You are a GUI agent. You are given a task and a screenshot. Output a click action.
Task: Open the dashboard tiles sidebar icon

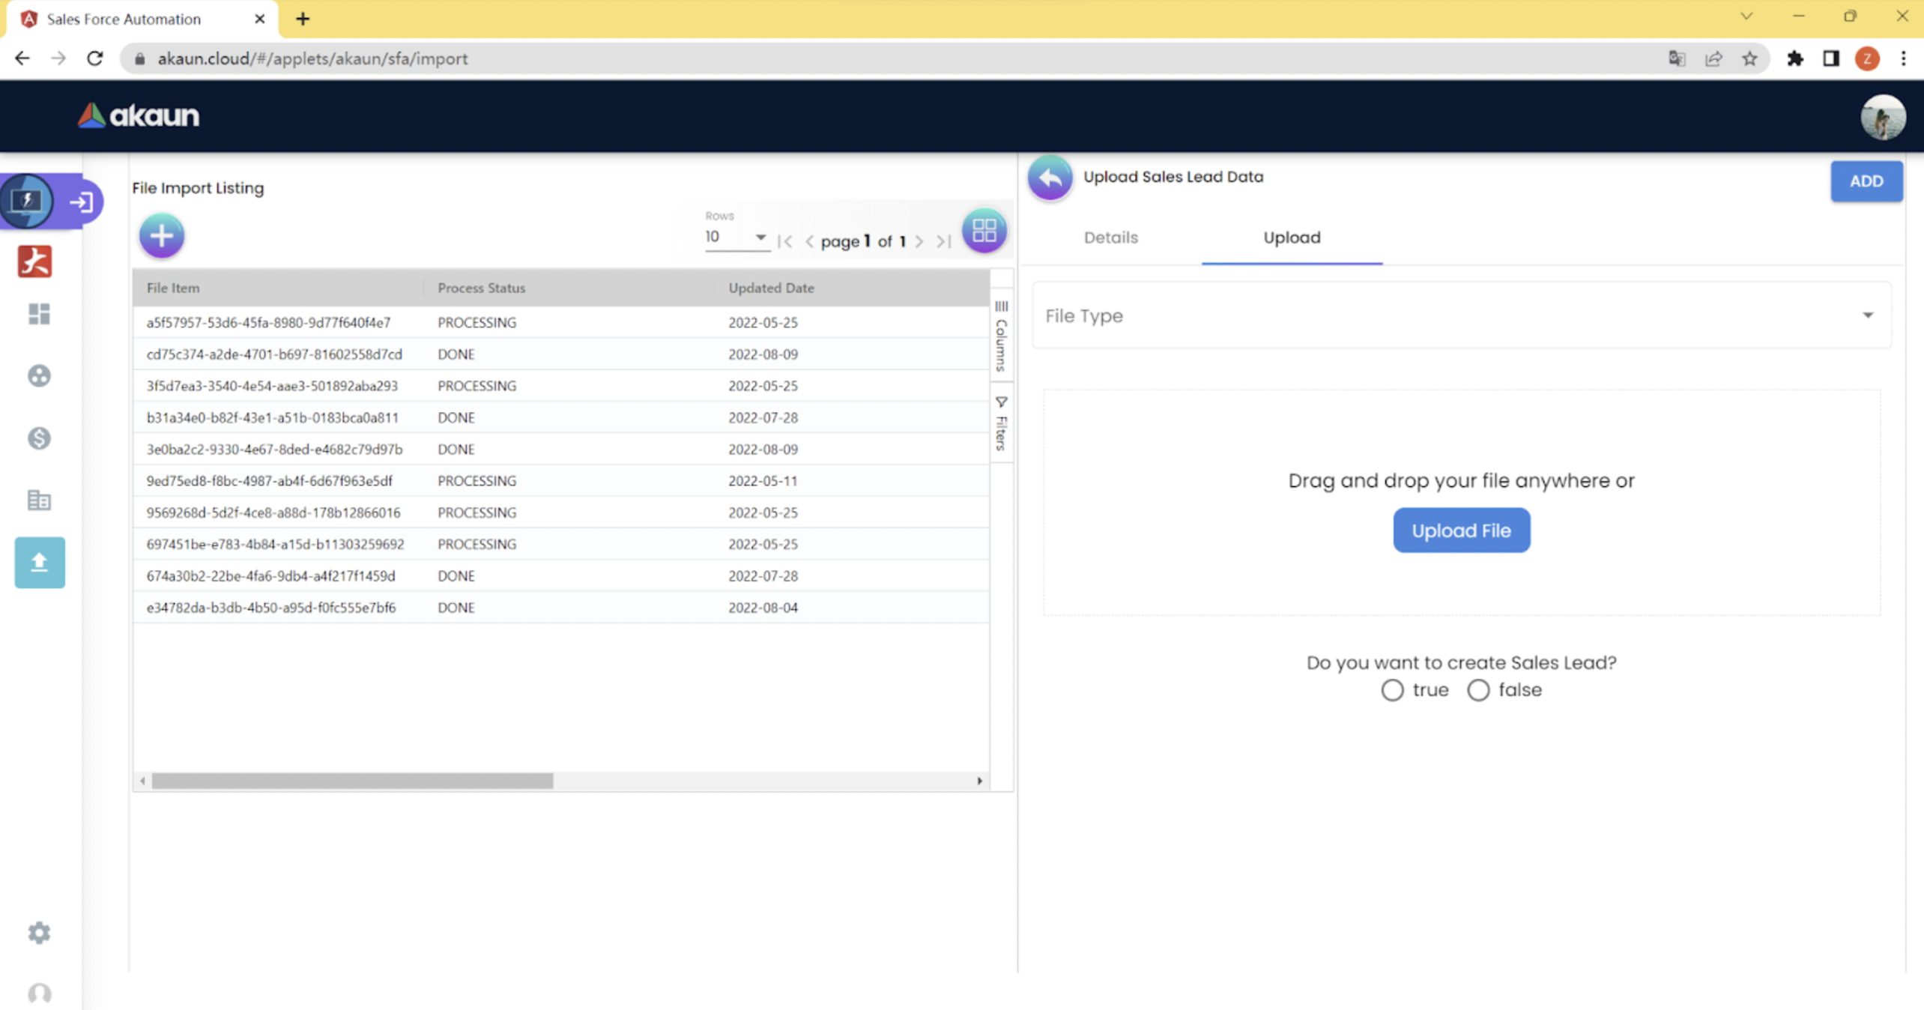tap(39, 314)
